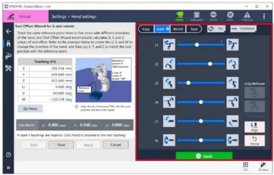Click the Motor status icon

click(180, 16)
